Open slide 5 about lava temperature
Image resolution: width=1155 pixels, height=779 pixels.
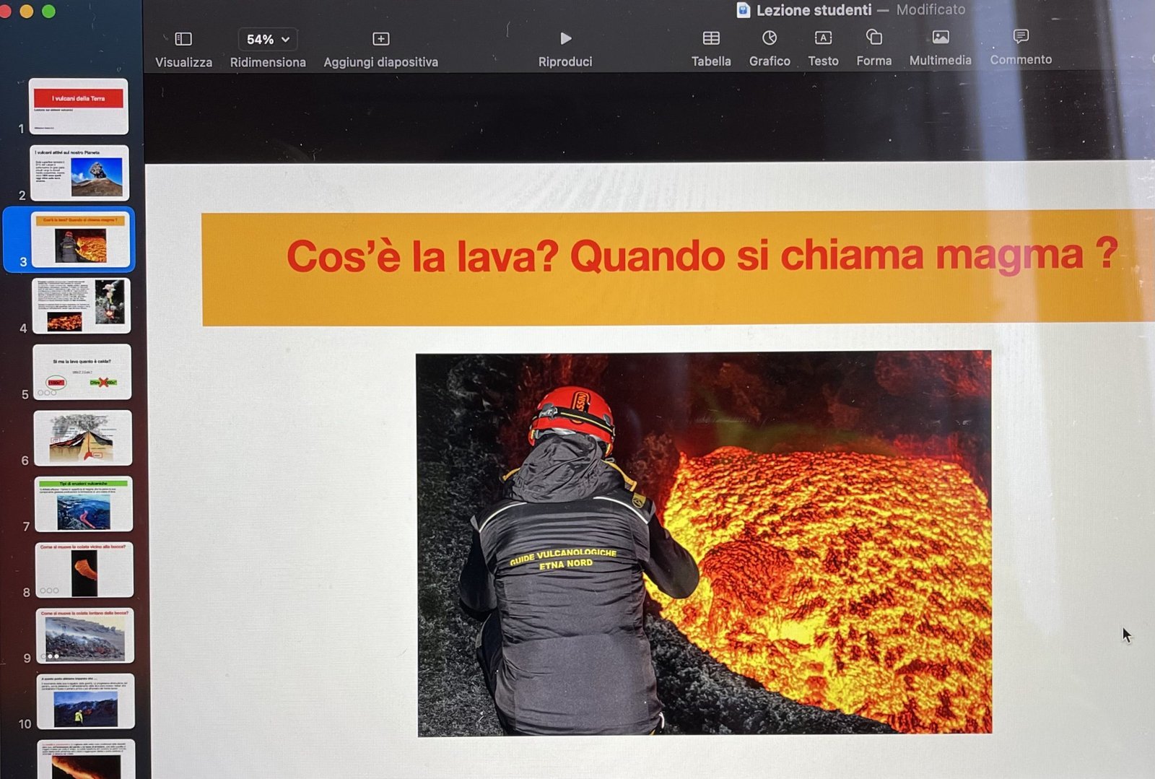click(x=82, y=372)
